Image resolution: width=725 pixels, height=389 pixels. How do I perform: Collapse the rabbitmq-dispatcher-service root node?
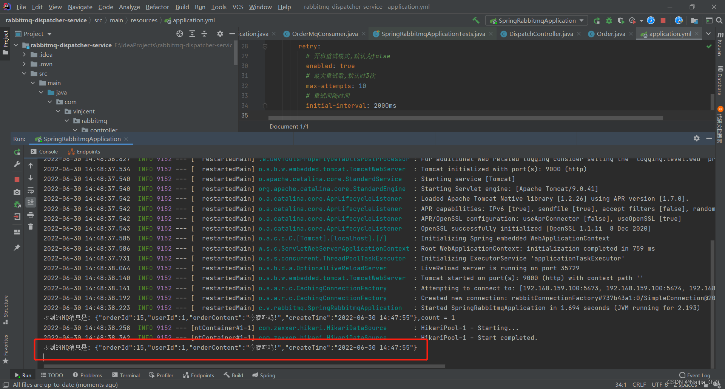16,45
